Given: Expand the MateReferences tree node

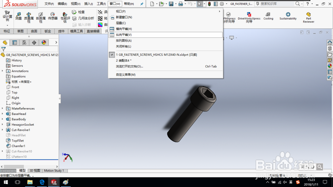Looking at the screenshot, I should 2,108.
